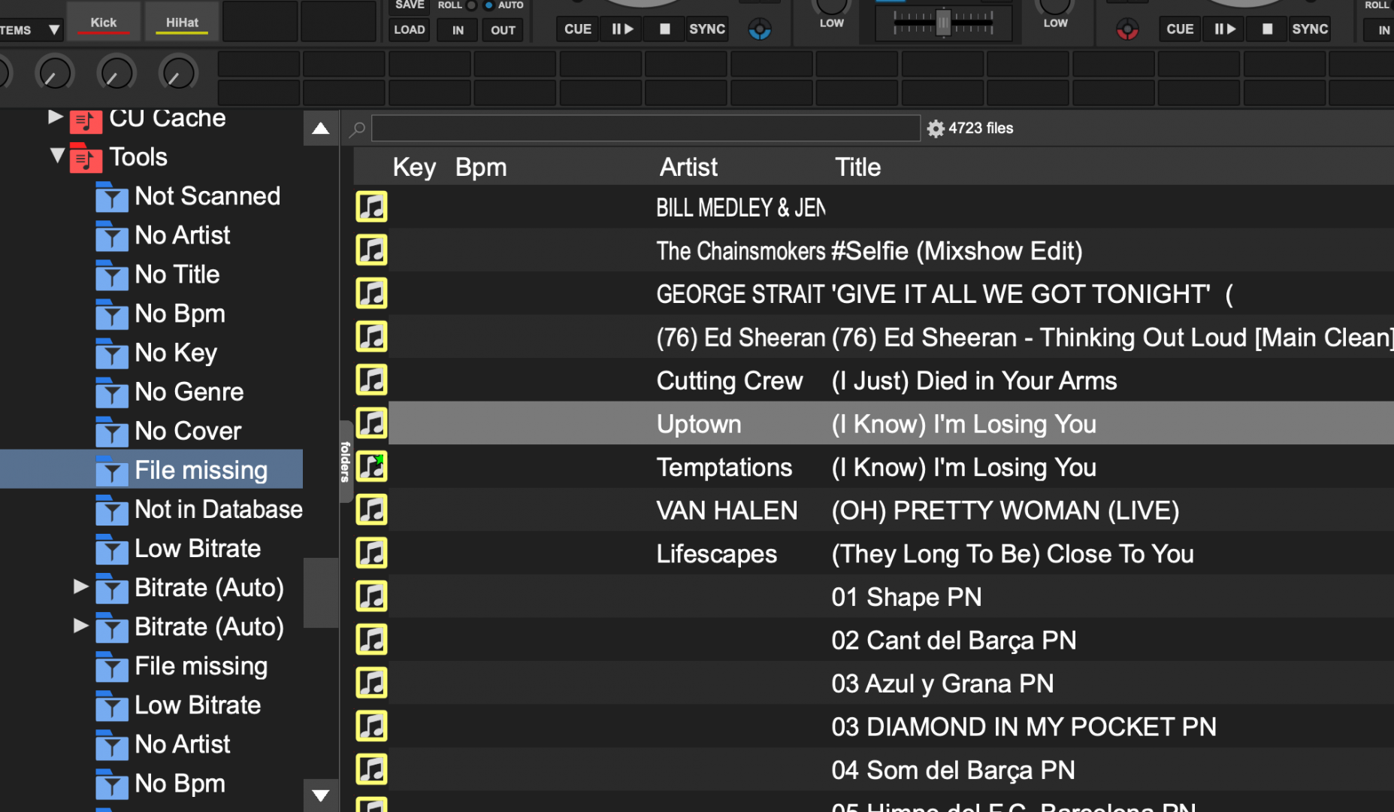Click CUE on the left deck
Screen dimensions: 1394x812
pos(578,29)
